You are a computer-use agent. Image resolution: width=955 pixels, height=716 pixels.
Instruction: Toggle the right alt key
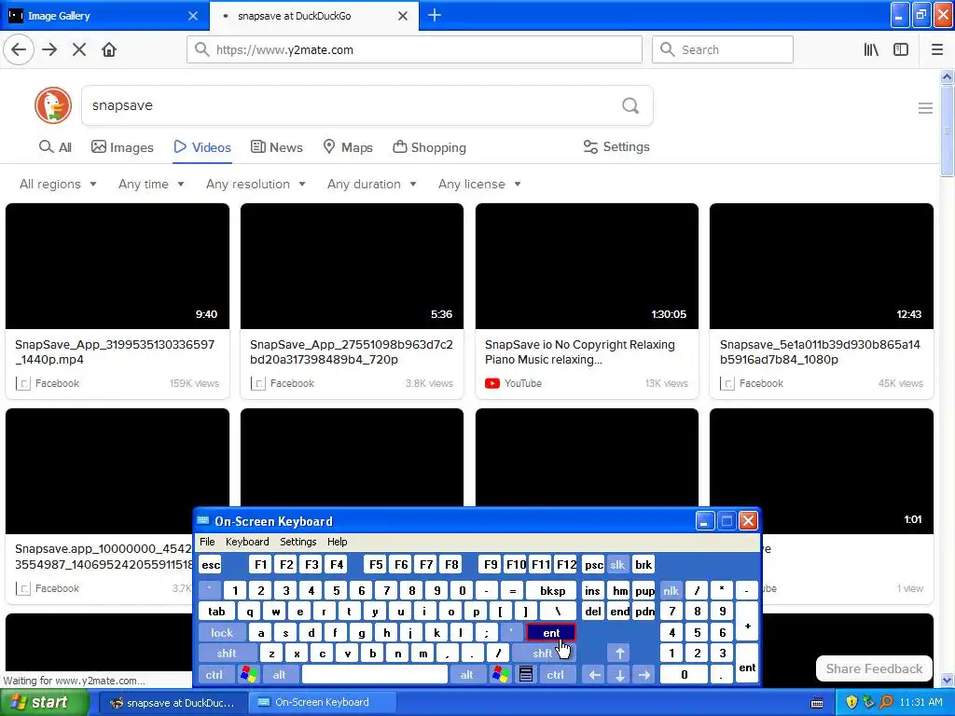466,675
